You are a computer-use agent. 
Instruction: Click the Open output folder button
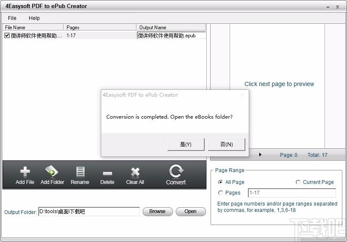pyautogui.click(x=191, y=211)
